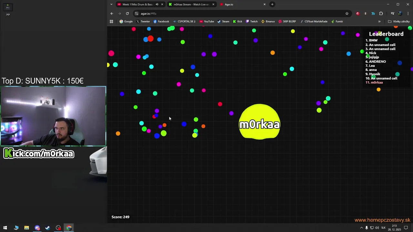Click the ANDRENO leaderboard entry

[376, 62]
